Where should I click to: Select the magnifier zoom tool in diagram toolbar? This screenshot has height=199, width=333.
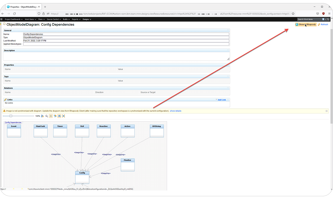pos(46,116)
